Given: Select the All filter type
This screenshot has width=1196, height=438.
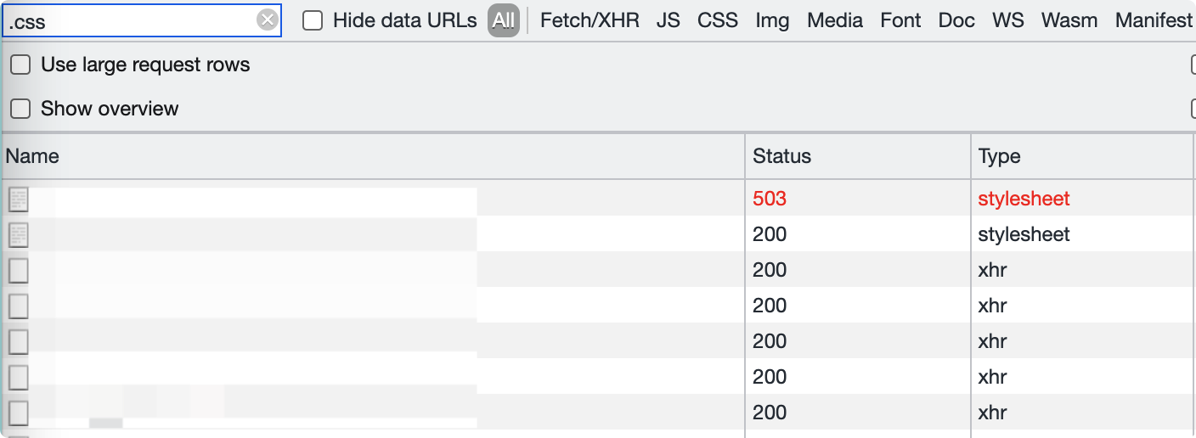Looking at the screenshot, I should click(504, 20).
